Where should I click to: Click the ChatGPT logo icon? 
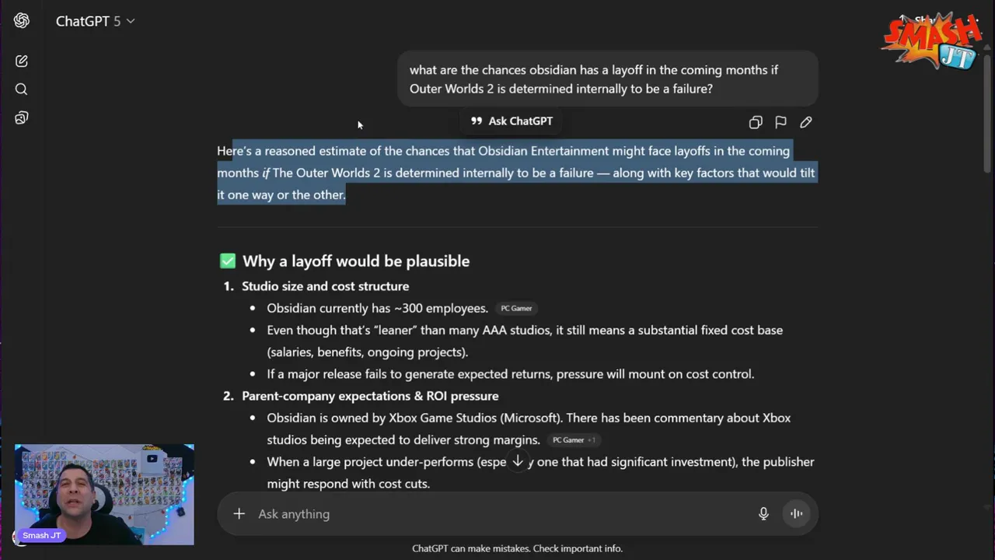pyautogui.click(x=22, y=21)
